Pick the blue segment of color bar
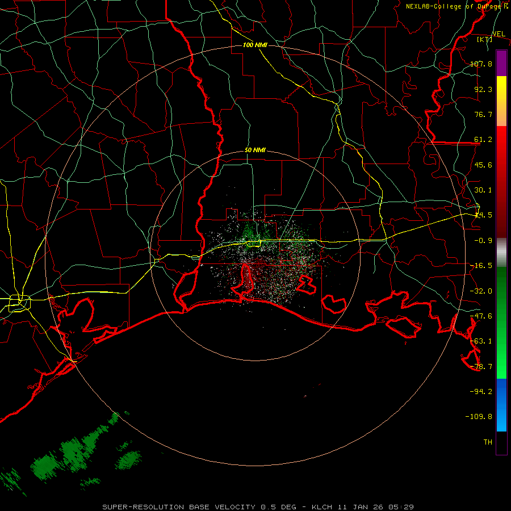This screenshot has width=511, height=511. coord(501,405)
